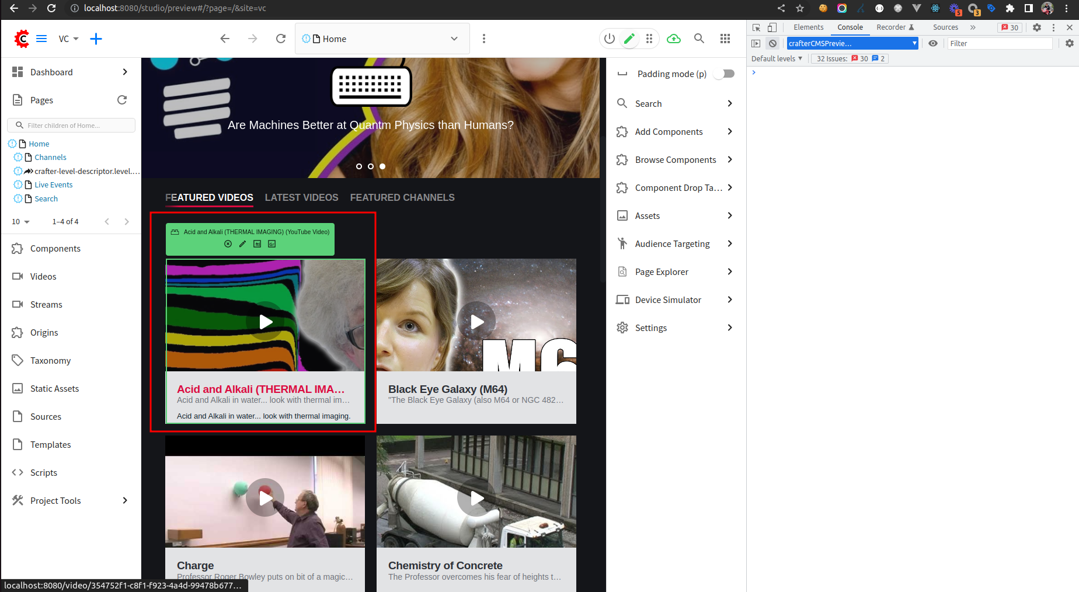Delete the Acid and Alkali component via X icon

click(228, 244)
